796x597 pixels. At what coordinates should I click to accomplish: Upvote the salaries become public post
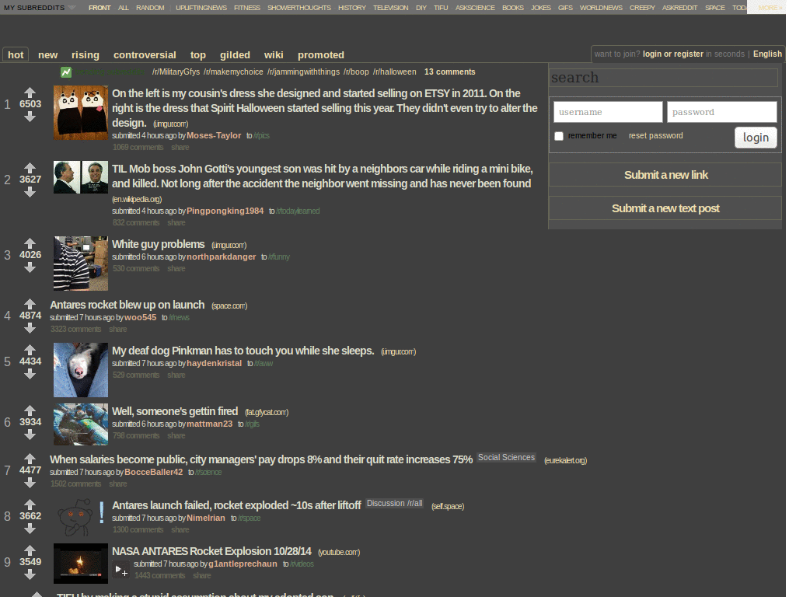pos(30,459)
